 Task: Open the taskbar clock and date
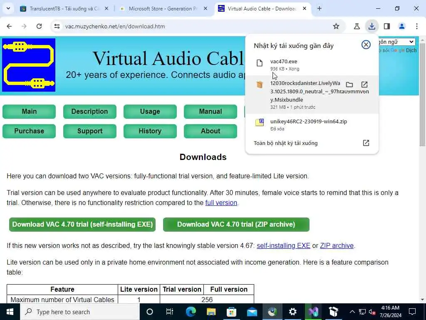tap(390, 312)
